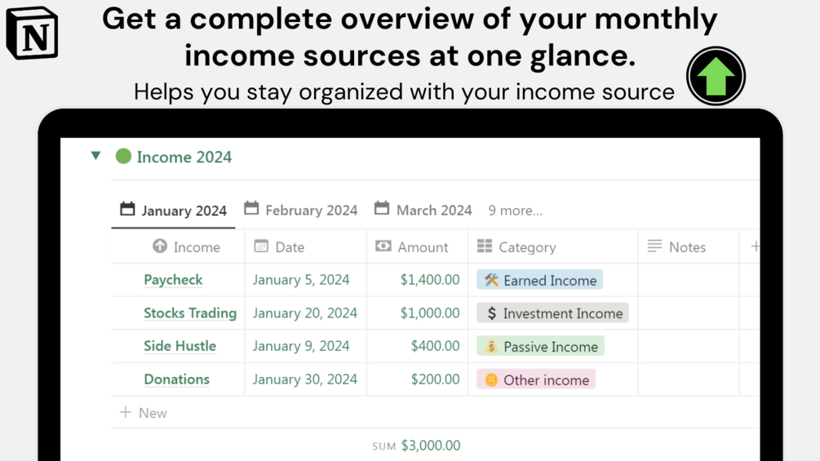Viewport: 820px width, 461px height.
Task: Collapse the Income 2024 toggle triangle
Action: tap(96, 155)
